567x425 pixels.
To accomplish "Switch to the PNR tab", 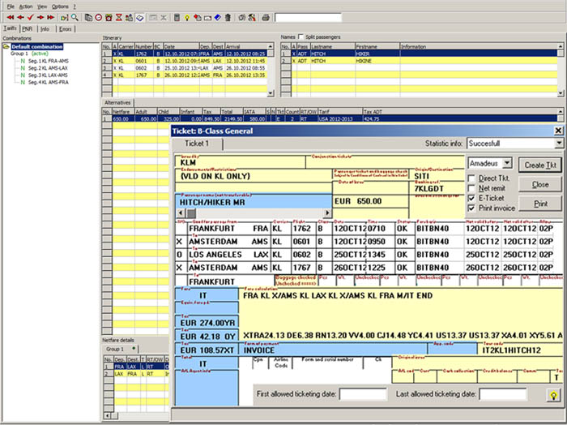I will click(x=27, y=28).
